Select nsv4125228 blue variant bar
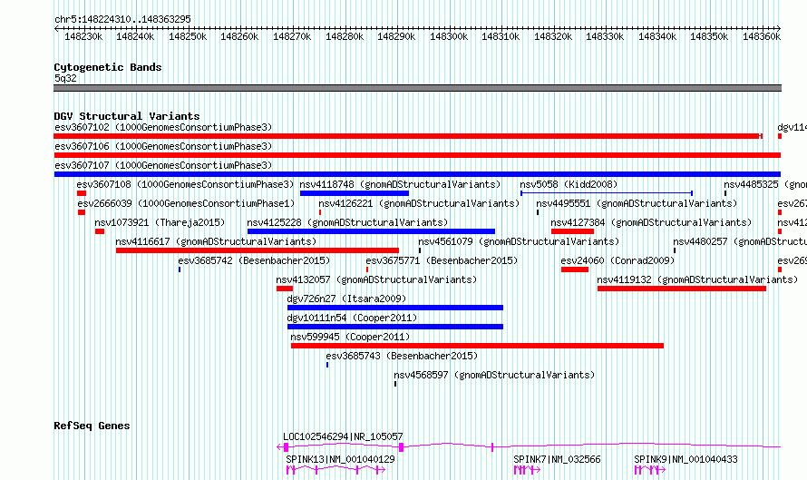807x480 pixels. click(371, 231)
